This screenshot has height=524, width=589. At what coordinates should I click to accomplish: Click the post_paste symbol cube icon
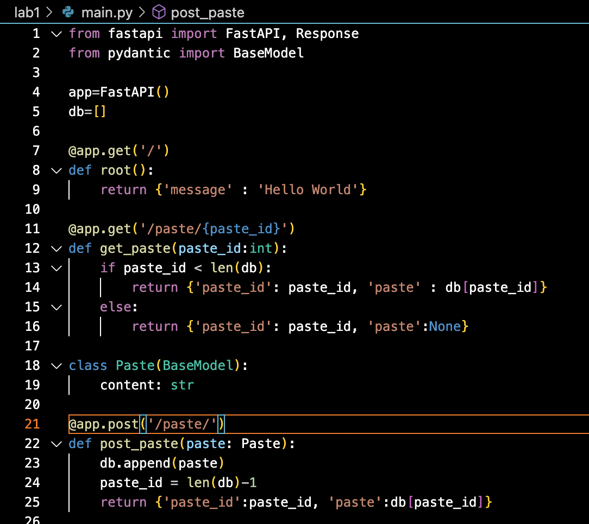tap(159, 12)
